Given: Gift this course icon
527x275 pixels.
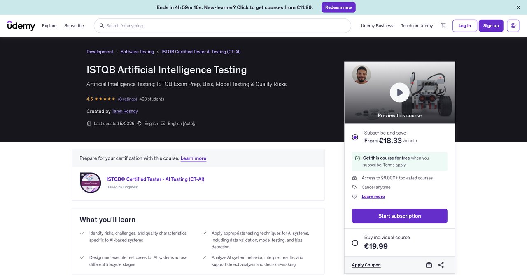Looking at the screenshot, I should (429, 265).
